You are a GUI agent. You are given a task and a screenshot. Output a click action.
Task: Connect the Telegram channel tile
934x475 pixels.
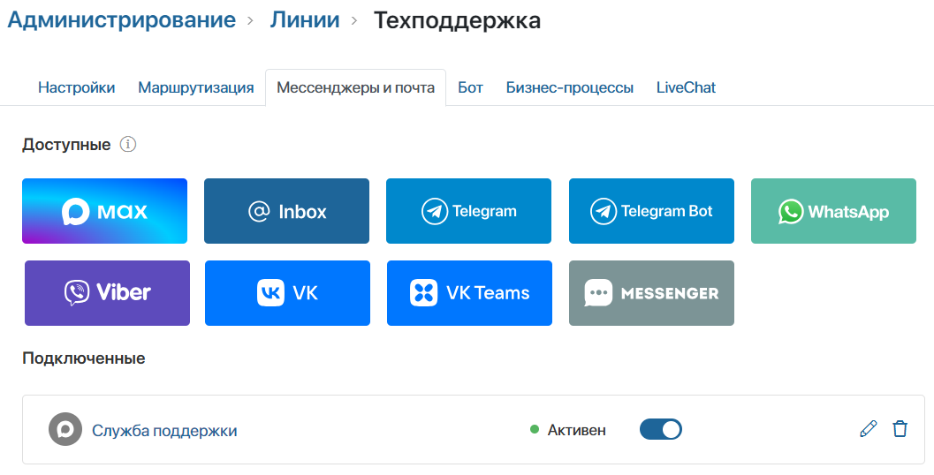[469, 211]
